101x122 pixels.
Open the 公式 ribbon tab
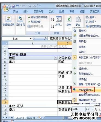click(x=51, y=11)
